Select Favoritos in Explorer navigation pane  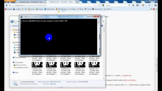coord(16,30)
